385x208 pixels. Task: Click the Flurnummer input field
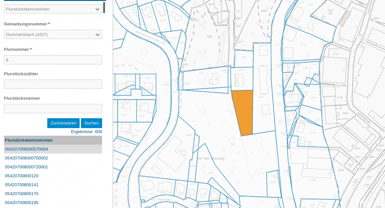point(53,60)
